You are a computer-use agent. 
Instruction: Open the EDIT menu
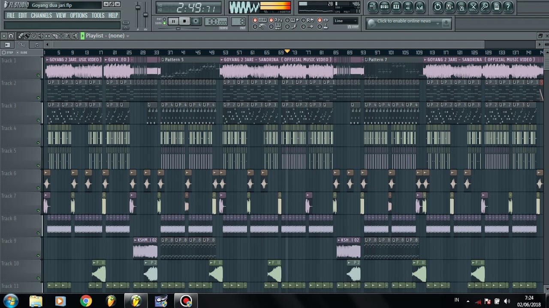tap(23, 15)
